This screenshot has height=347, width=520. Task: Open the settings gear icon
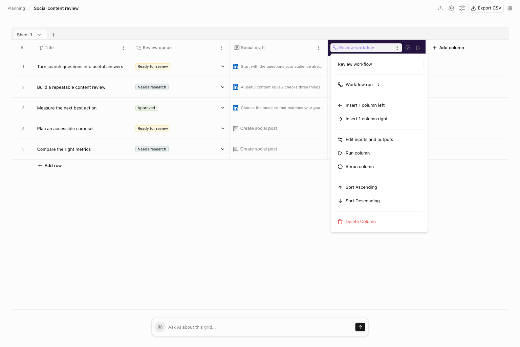coord(510,8)
